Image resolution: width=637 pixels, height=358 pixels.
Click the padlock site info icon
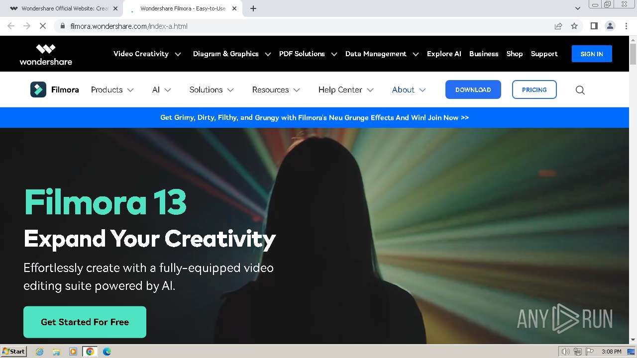(62, 26)
